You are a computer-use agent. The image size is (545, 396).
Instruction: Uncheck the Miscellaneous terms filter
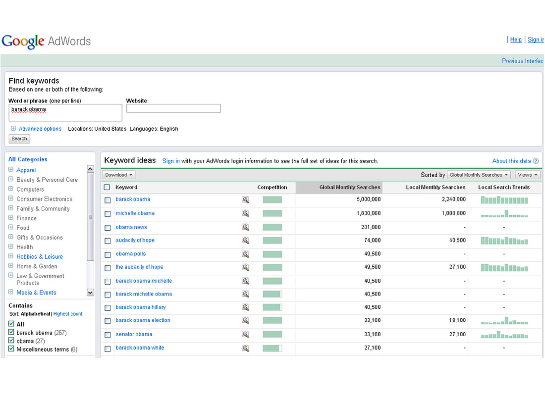[11, 349]
